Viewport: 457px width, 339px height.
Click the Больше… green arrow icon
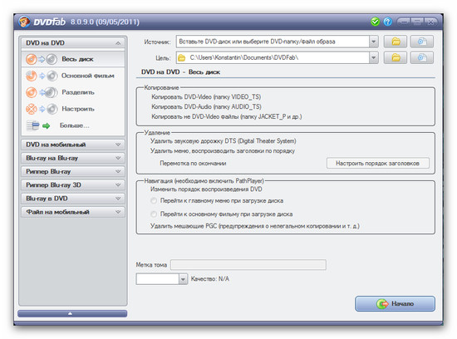pos(46,125)
